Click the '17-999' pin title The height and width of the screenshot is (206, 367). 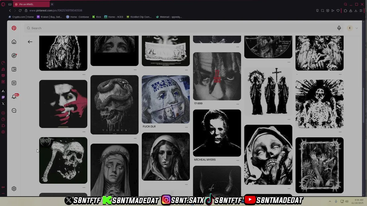point(198,104)
